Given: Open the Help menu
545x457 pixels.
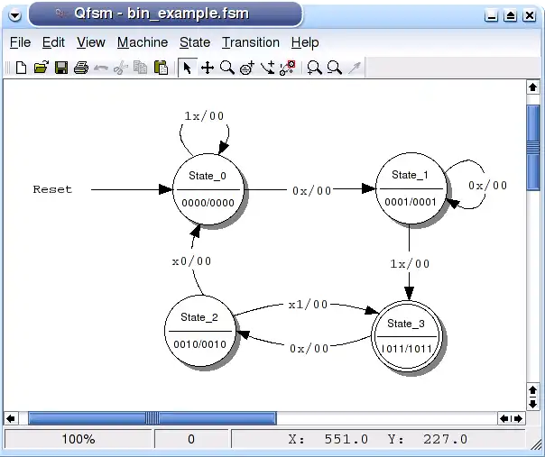Looking at the screenshot, I should (305, 42).
